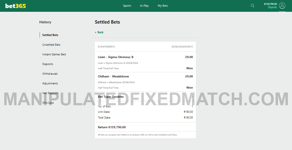The image size is (292, 150).
Task: Open Instant Games Bets history
Action: (54, 54)
